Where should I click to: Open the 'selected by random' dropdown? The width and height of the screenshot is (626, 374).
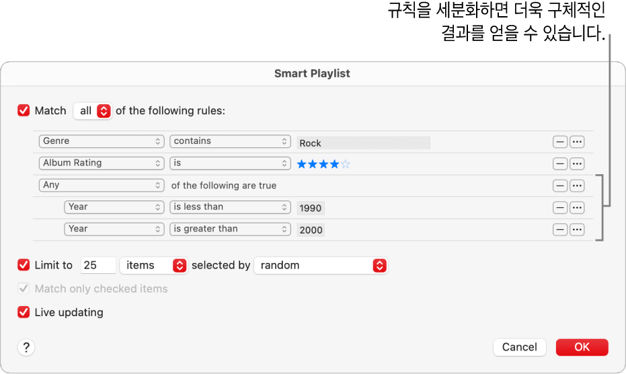(321, 266)
